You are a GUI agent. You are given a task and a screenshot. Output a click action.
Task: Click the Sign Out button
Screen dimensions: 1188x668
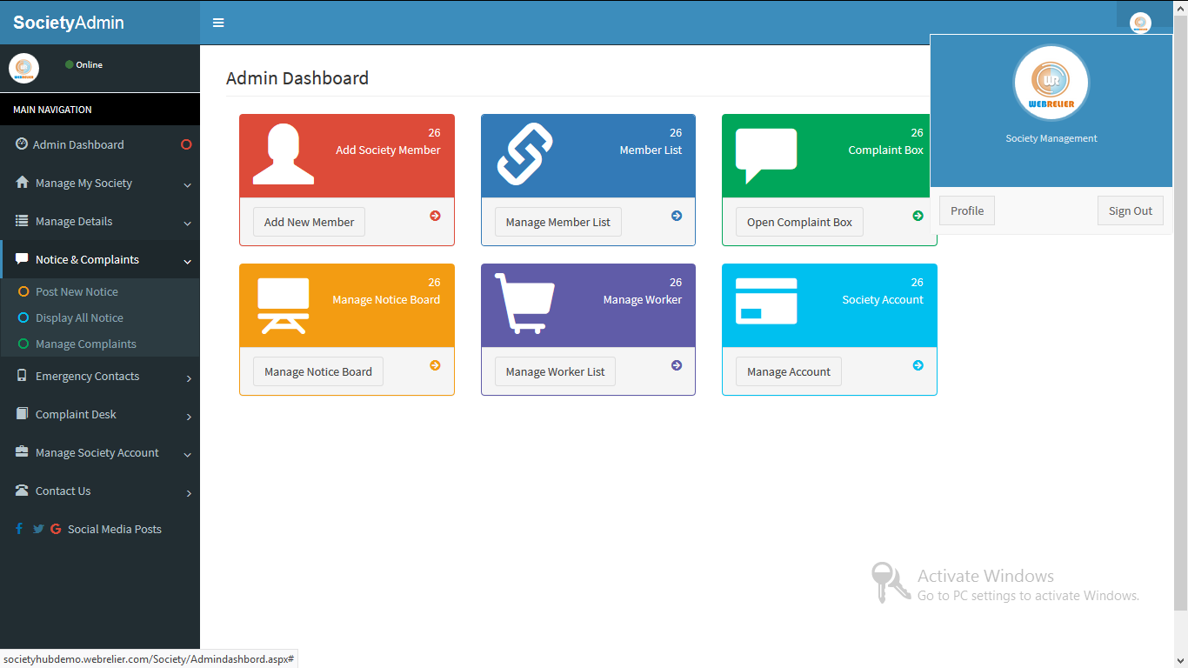pyautogui.click(x=1130, y=210)
